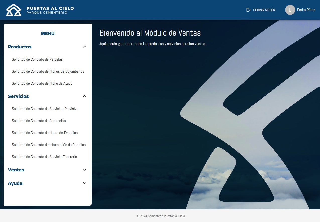
Task: Collapse the Servicios section chevron
Action: tap(85, 96)
